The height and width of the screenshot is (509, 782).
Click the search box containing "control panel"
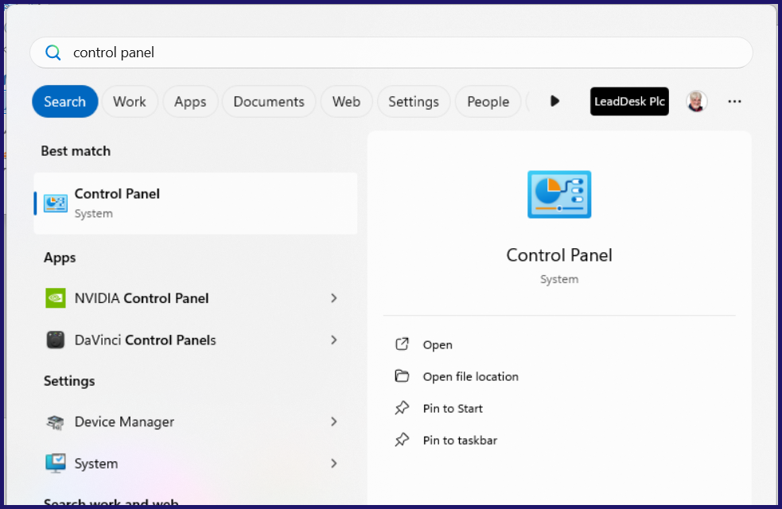pyautogui.click(x=391, y=52)
